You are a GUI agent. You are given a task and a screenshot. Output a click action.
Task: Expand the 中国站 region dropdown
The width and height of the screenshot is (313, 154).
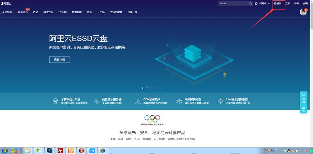click(269, 3)
